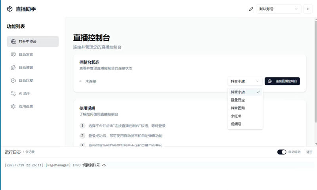Click the reply icon for 自动回复
The width and height of the screenshot is (317, 190).
[13, 81]
